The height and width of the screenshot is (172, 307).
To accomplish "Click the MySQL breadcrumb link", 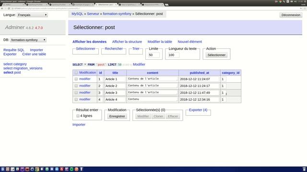I will [77, 14].
